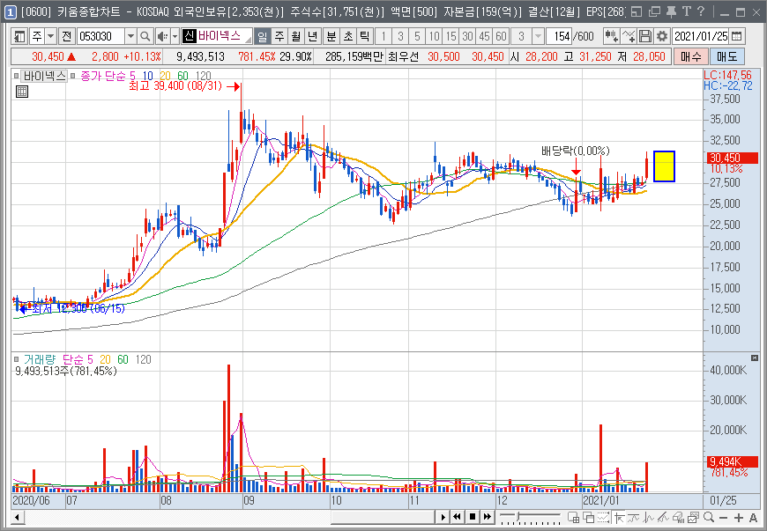This screenshot has height=531, width=767.
Task: Click the 바이넥스 stock name field corner
Action: point(249,40)
